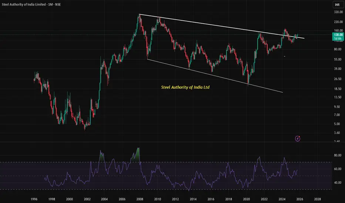Click the purple lightning bolt icon
Viewport: 345px width, 203px height.
(x=298, y=139)
